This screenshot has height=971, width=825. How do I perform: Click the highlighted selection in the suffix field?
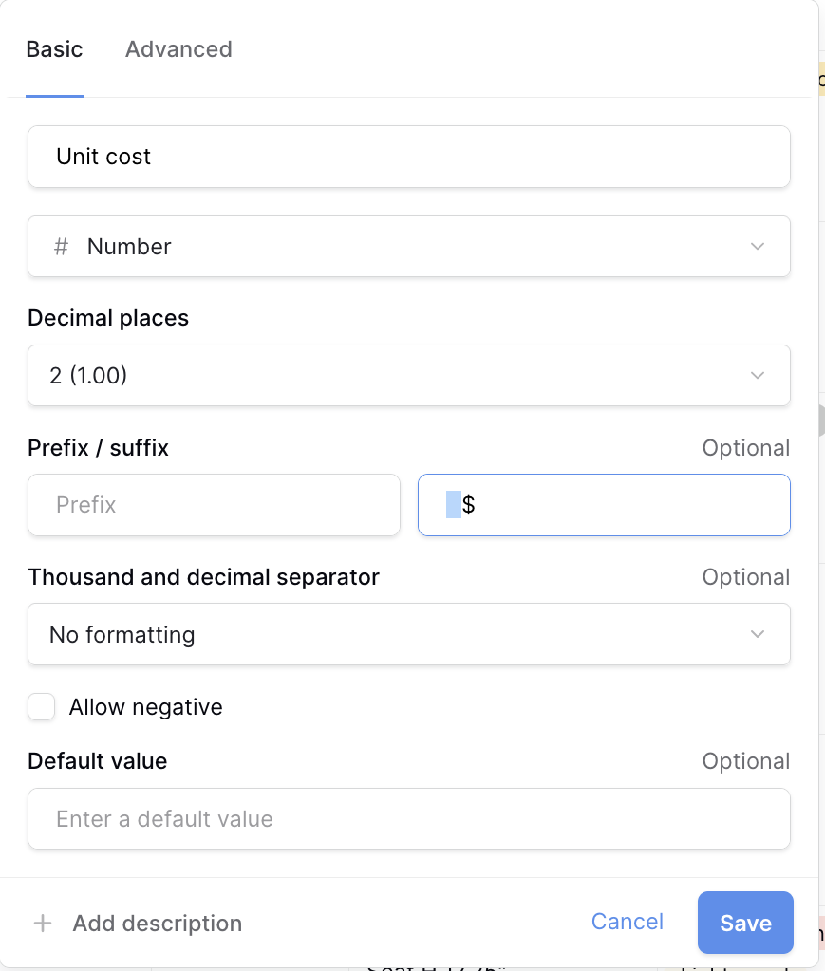pyautogui.click(x=454, y=505)
